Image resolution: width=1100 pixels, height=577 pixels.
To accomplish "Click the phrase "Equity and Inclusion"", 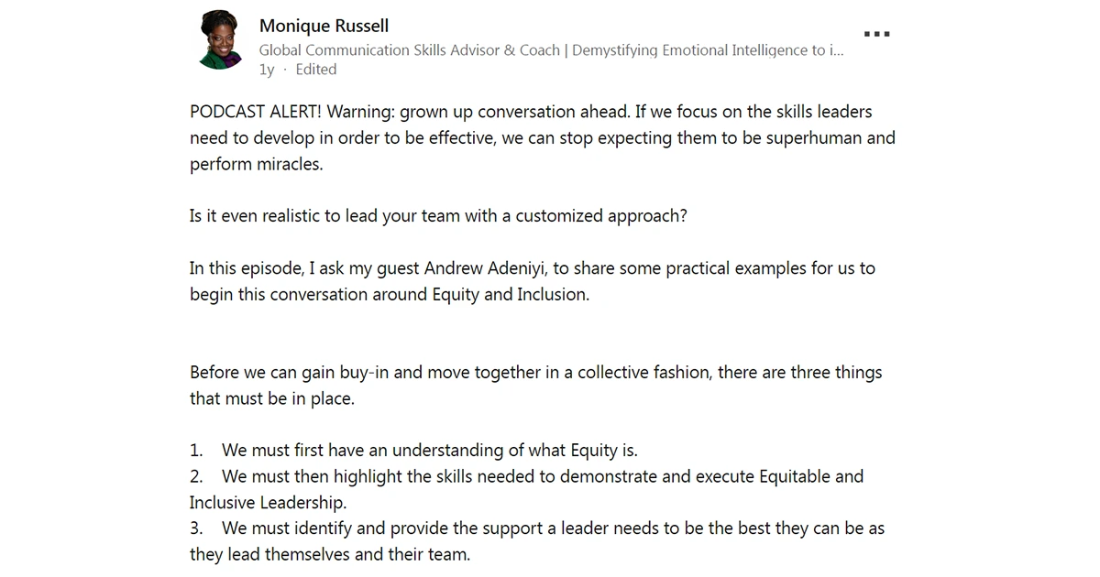I will (510, 295).
